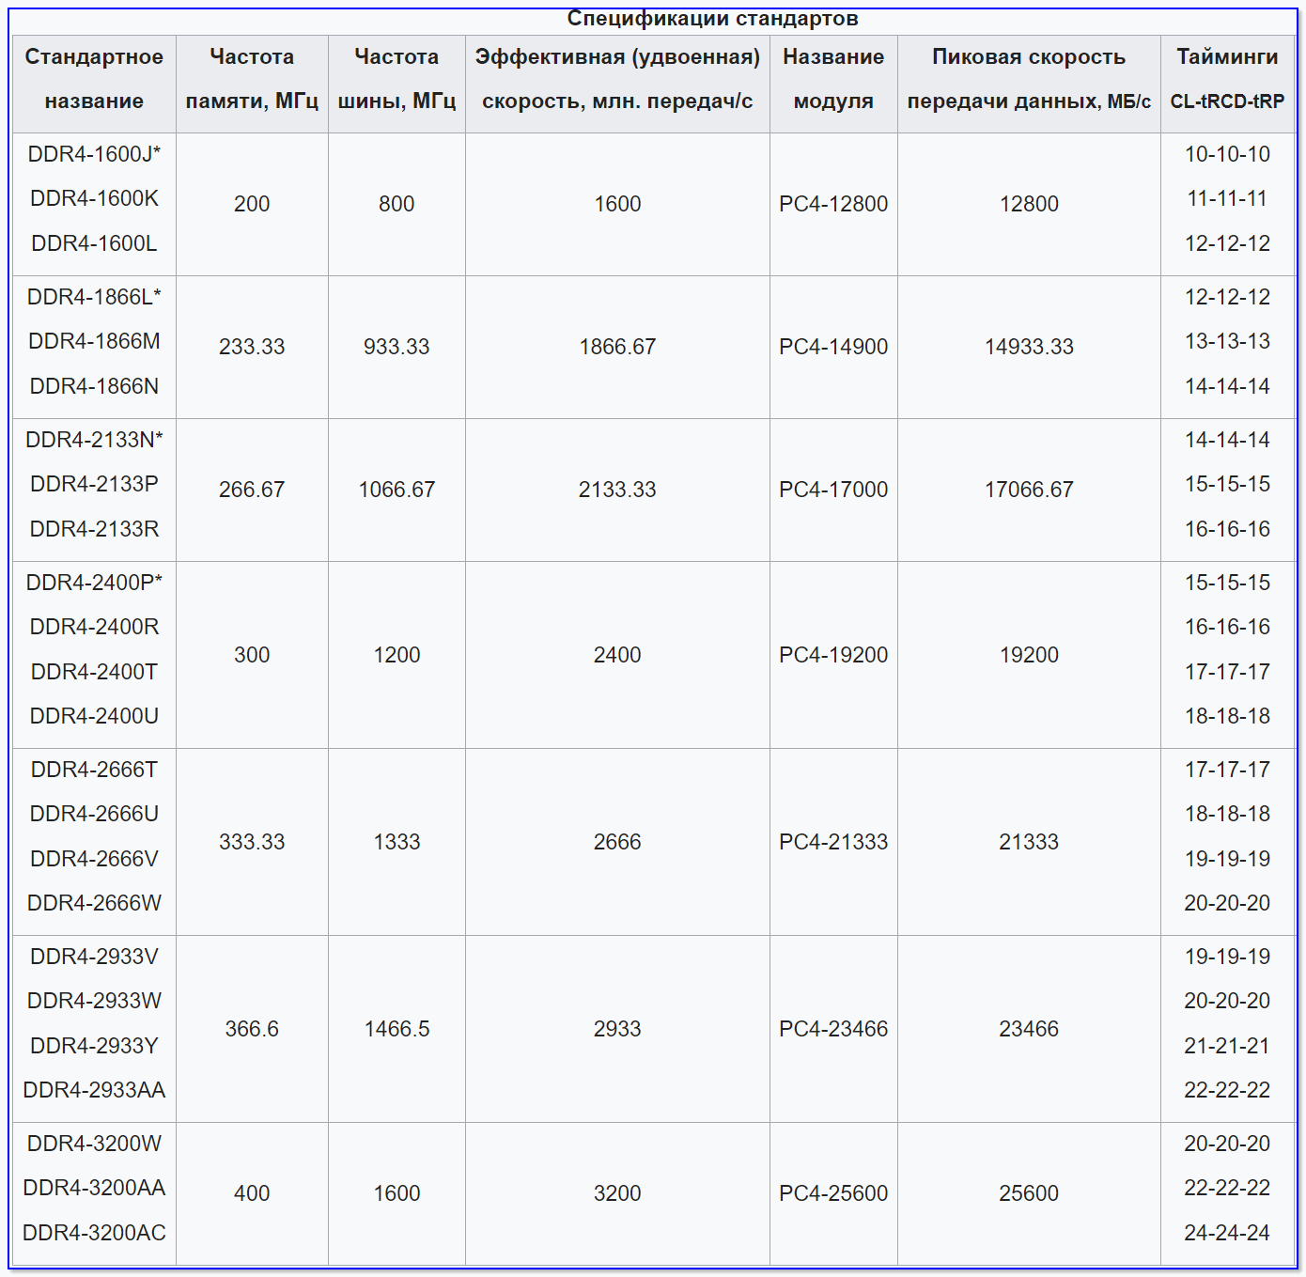Select the 10-10-10 timing value
1306x1277 pixels.
pyautogui.click(x=1227, y=154)
